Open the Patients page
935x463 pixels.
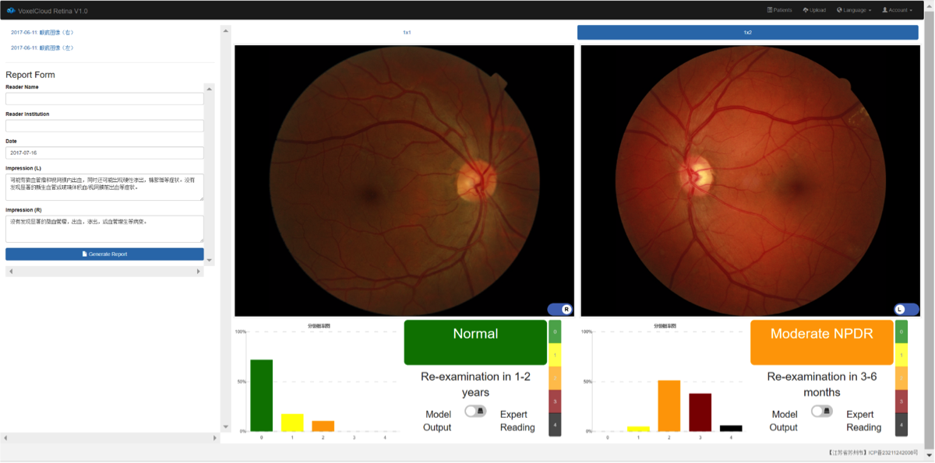(779, 10)
